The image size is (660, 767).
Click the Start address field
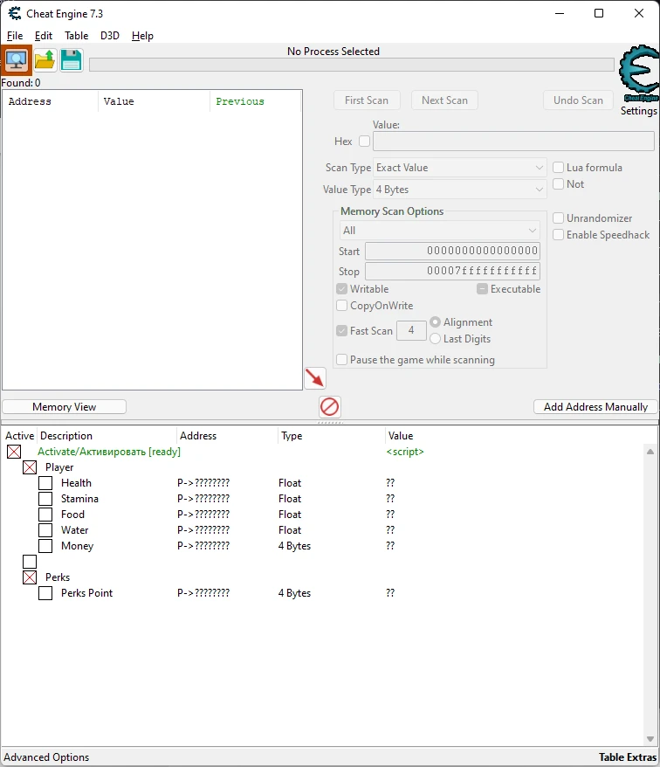click(453, 251)
